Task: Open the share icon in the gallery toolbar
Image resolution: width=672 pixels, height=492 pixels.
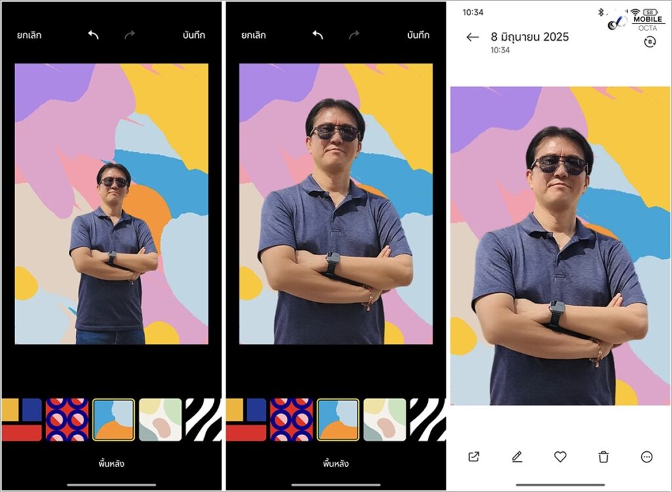Action: 474,457
